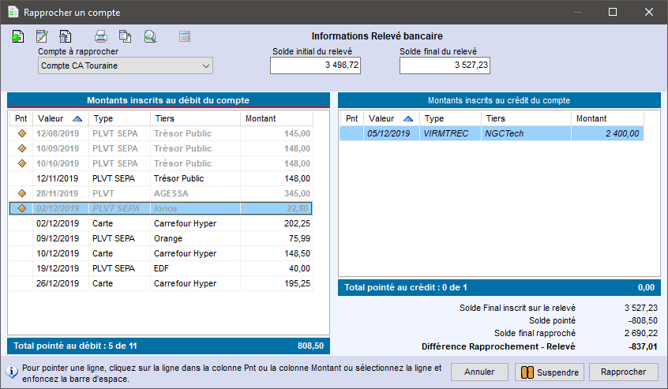Sort debit list by Valeur column
Image resolution: width=668 pixels, height=389 pixels.
click(x=60, y=118)
